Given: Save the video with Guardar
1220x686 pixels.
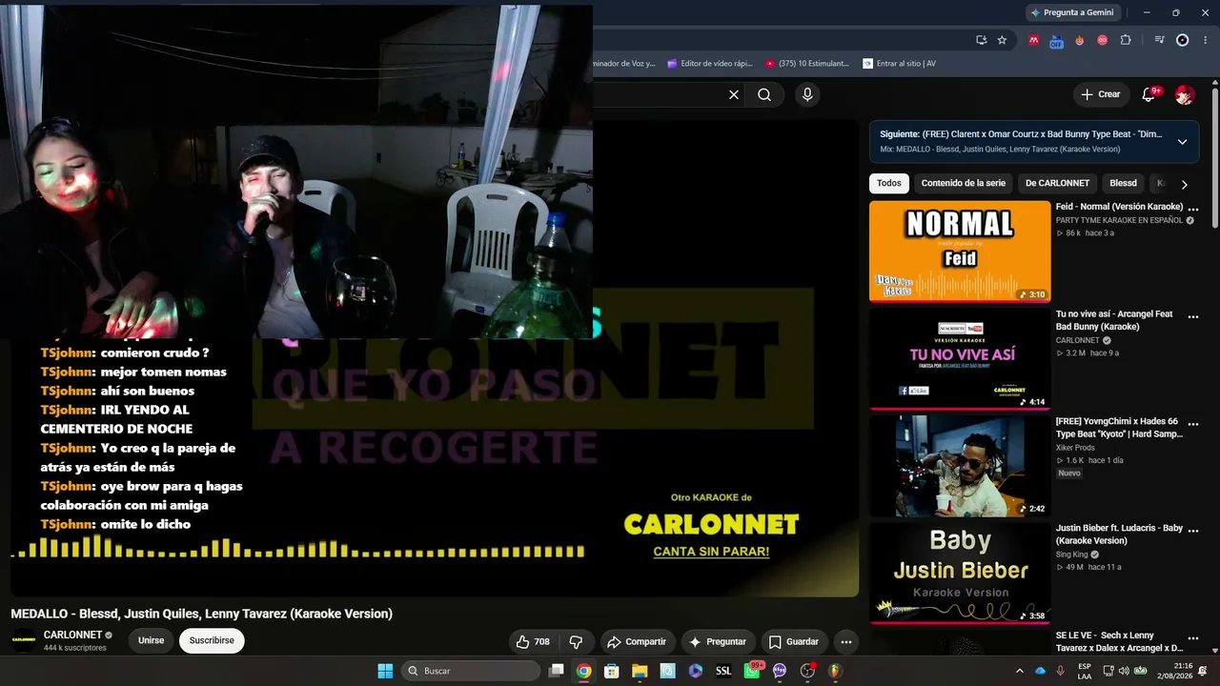Looking at the screenshot, I should [793, 642].
